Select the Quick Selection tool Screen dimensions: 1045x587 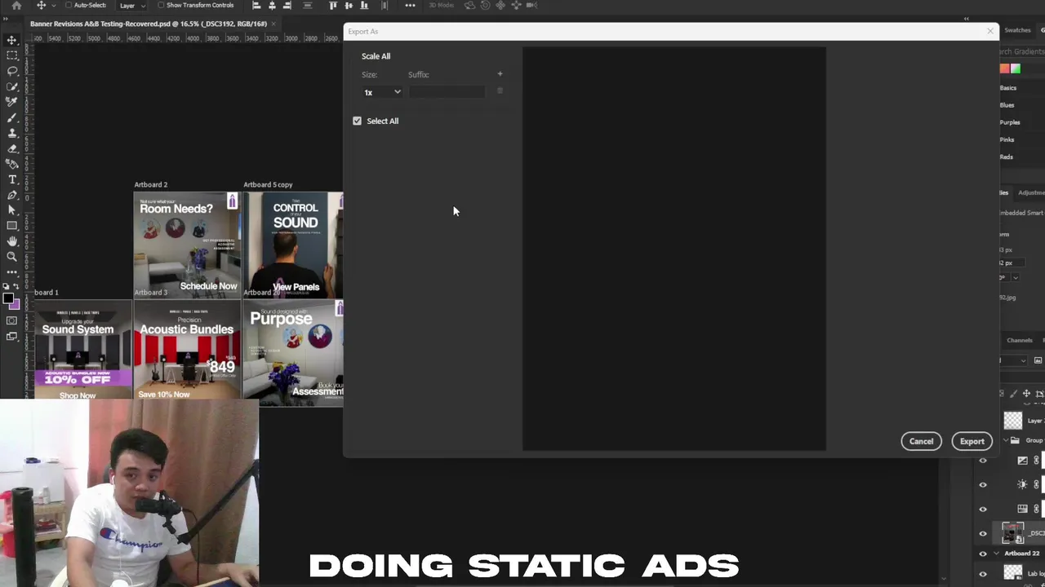click(x=11, y=86)
